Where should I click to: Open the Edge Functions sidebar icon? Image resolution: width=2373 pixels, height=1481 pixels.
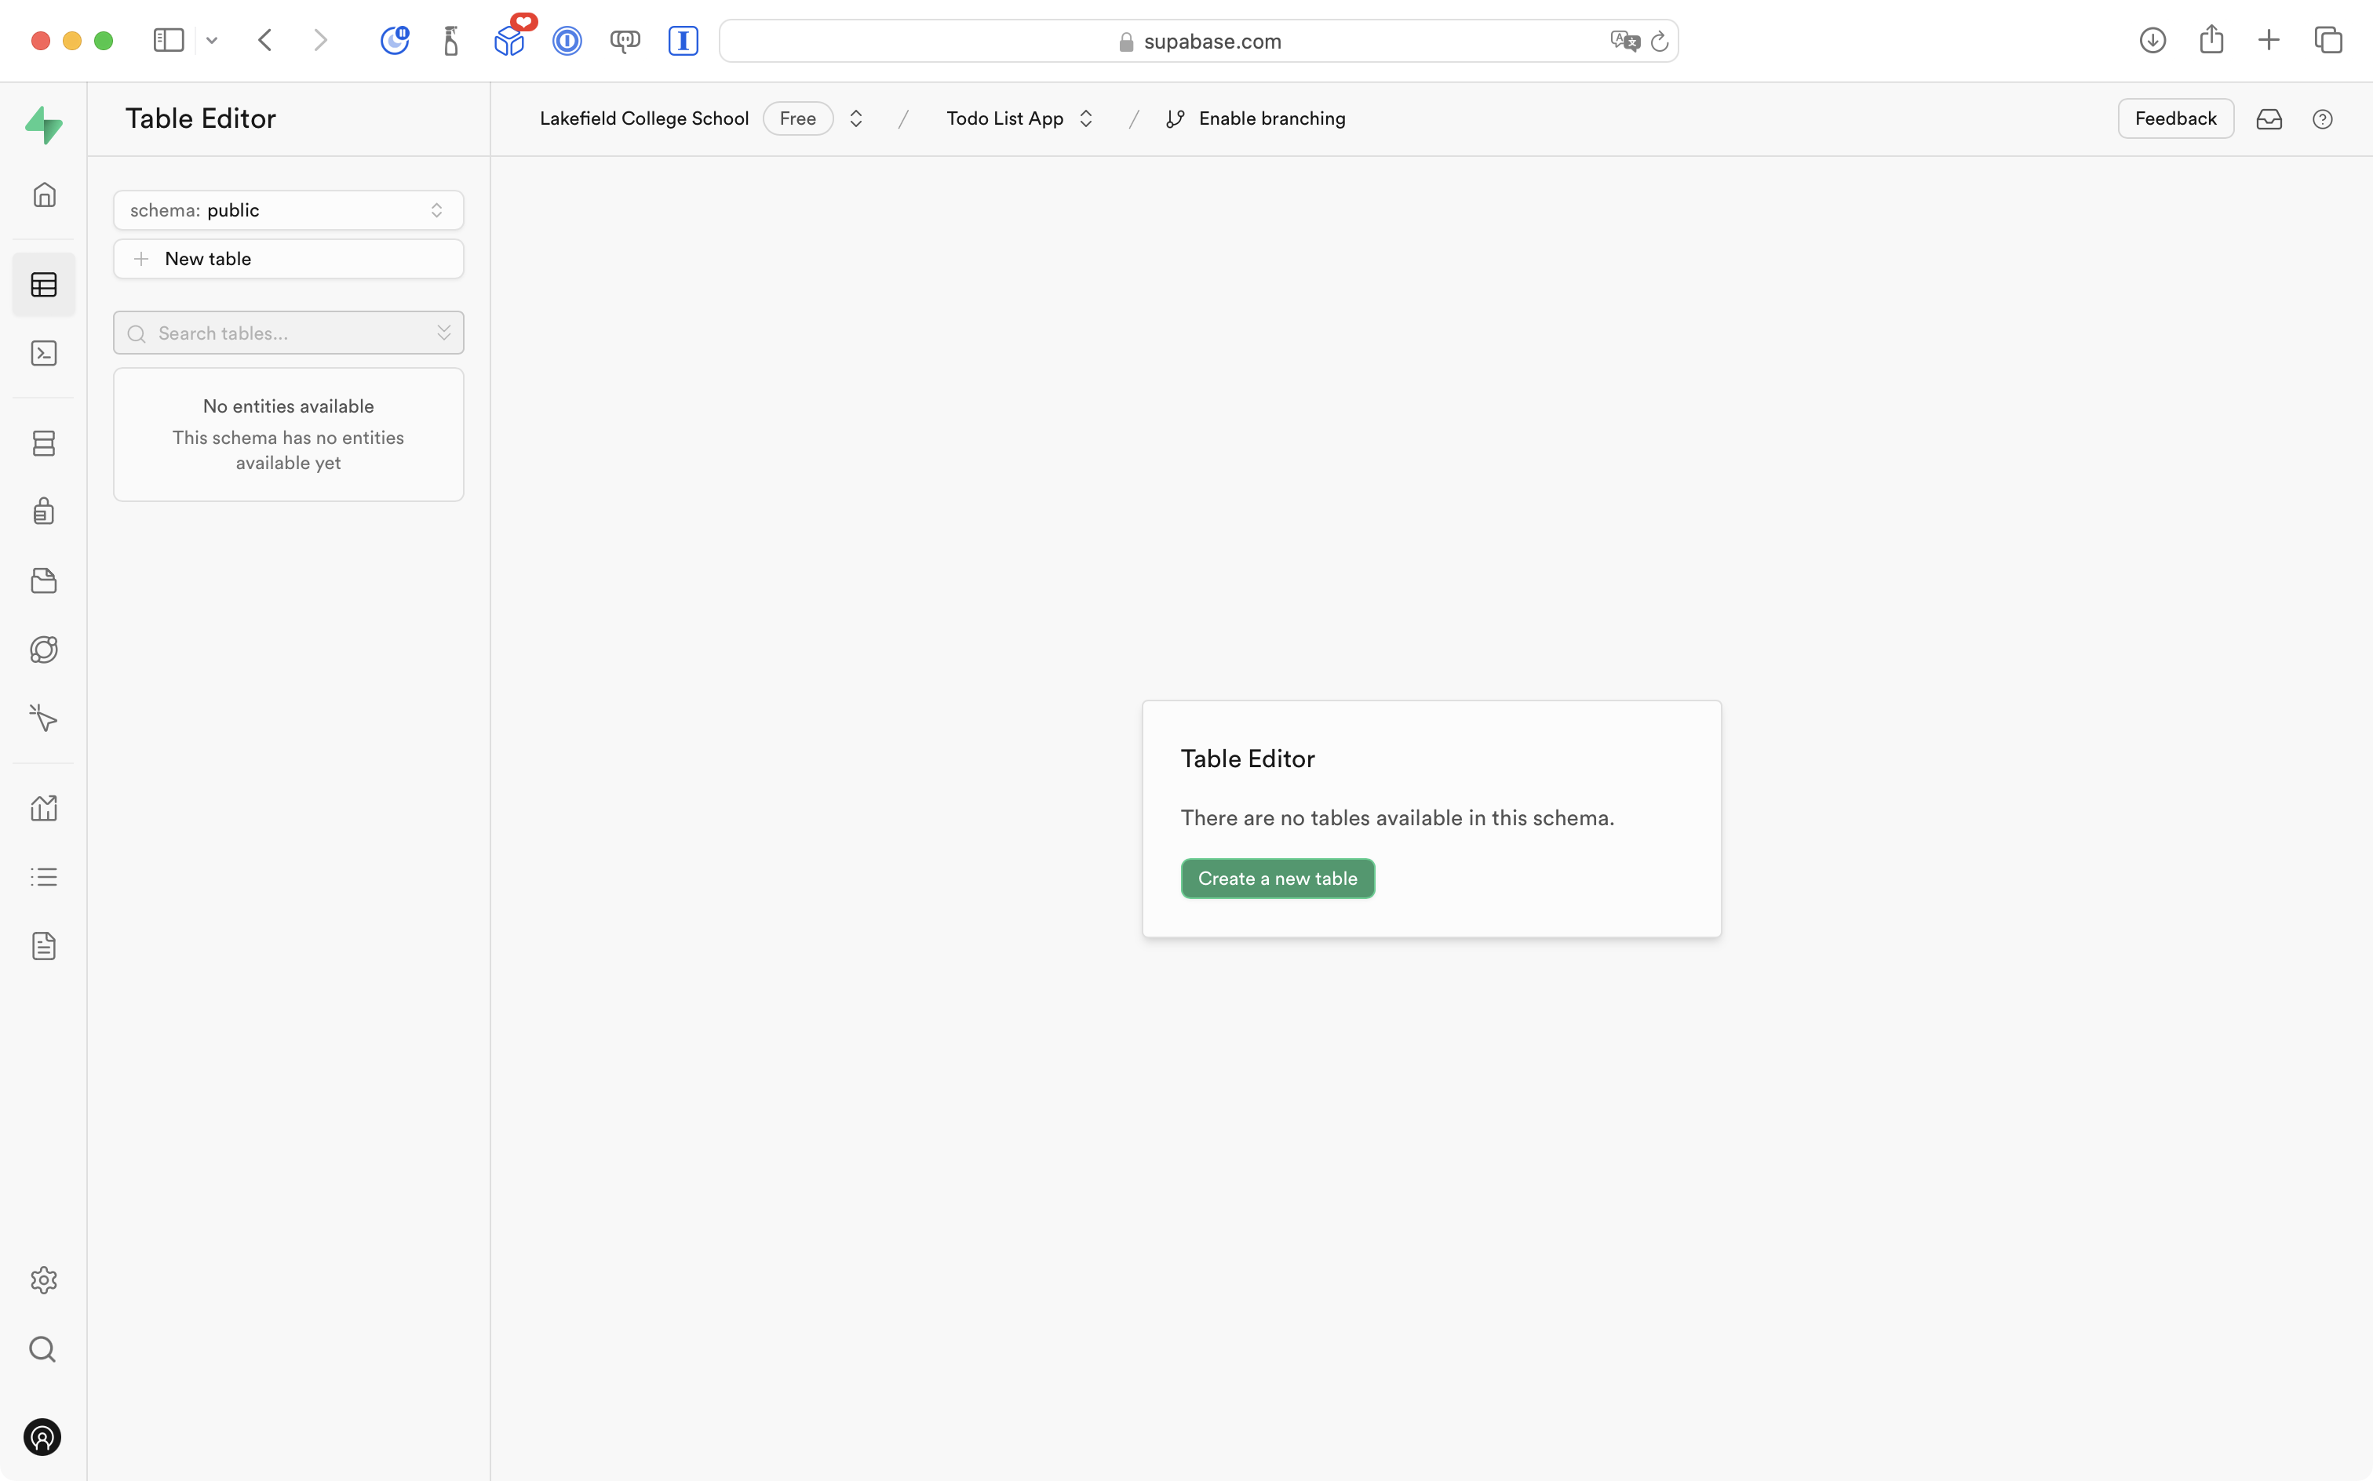coord(44,650)
